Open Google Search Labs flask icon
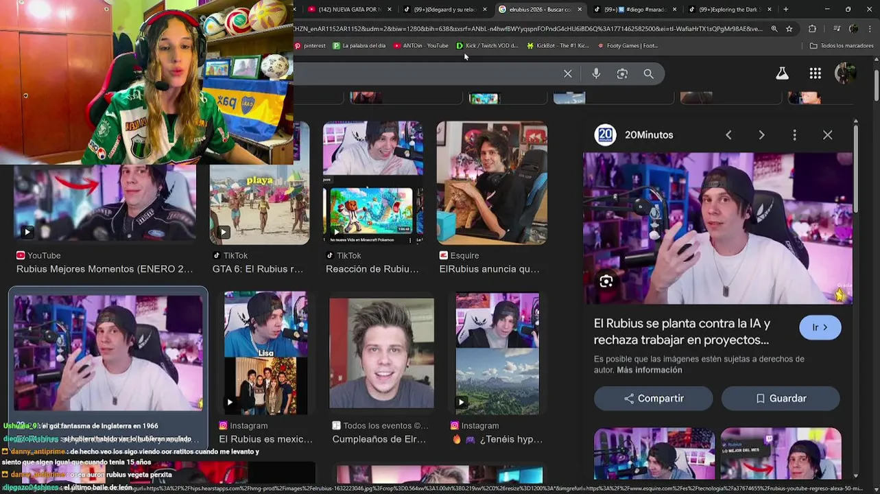Screen dimensions: 880x494 [x=782, y=73]
